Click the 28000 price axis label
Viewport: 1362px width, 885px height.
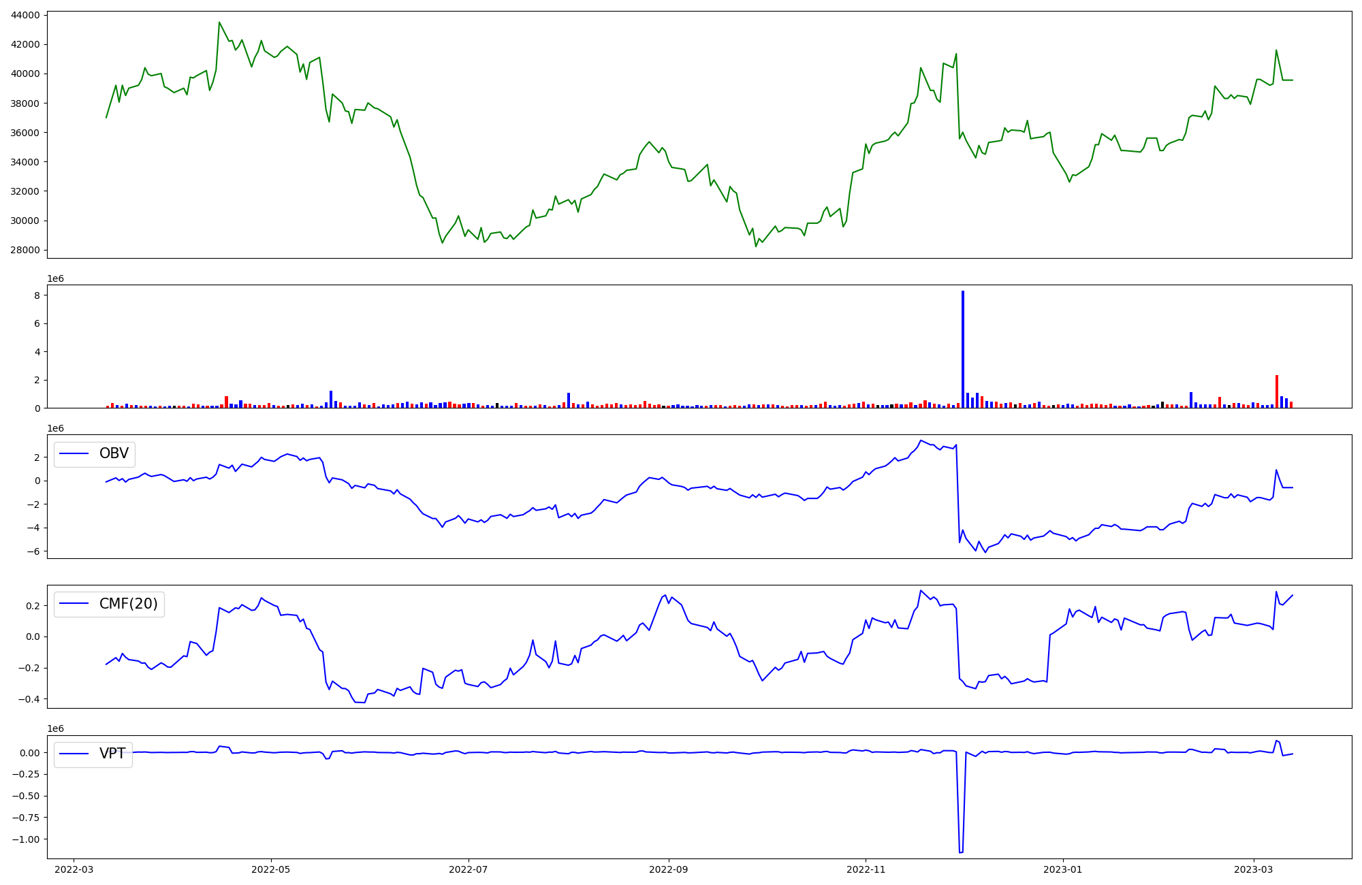pyautogui.click(x=25, y=250)
